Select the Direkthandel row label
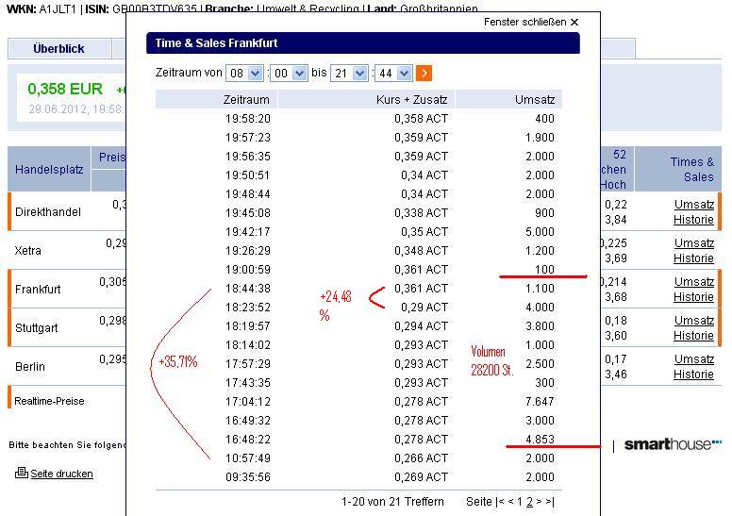This screenshot has height=516, width=732. (x=48, y=212)
